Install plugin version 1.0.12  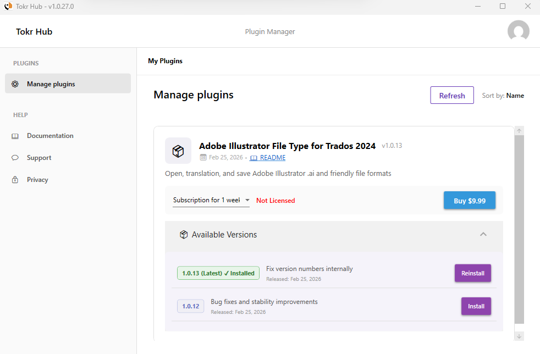pyautogui.click(x=476, y=306)
